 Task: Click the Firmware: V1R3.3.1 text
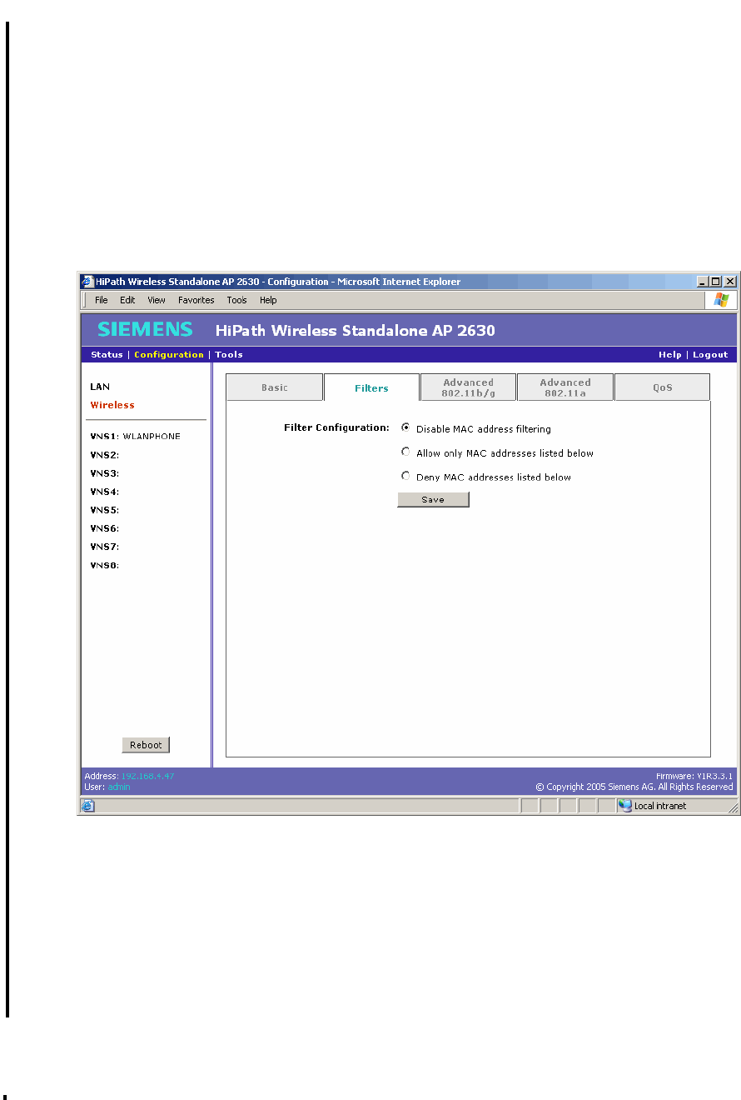(694, 776)
